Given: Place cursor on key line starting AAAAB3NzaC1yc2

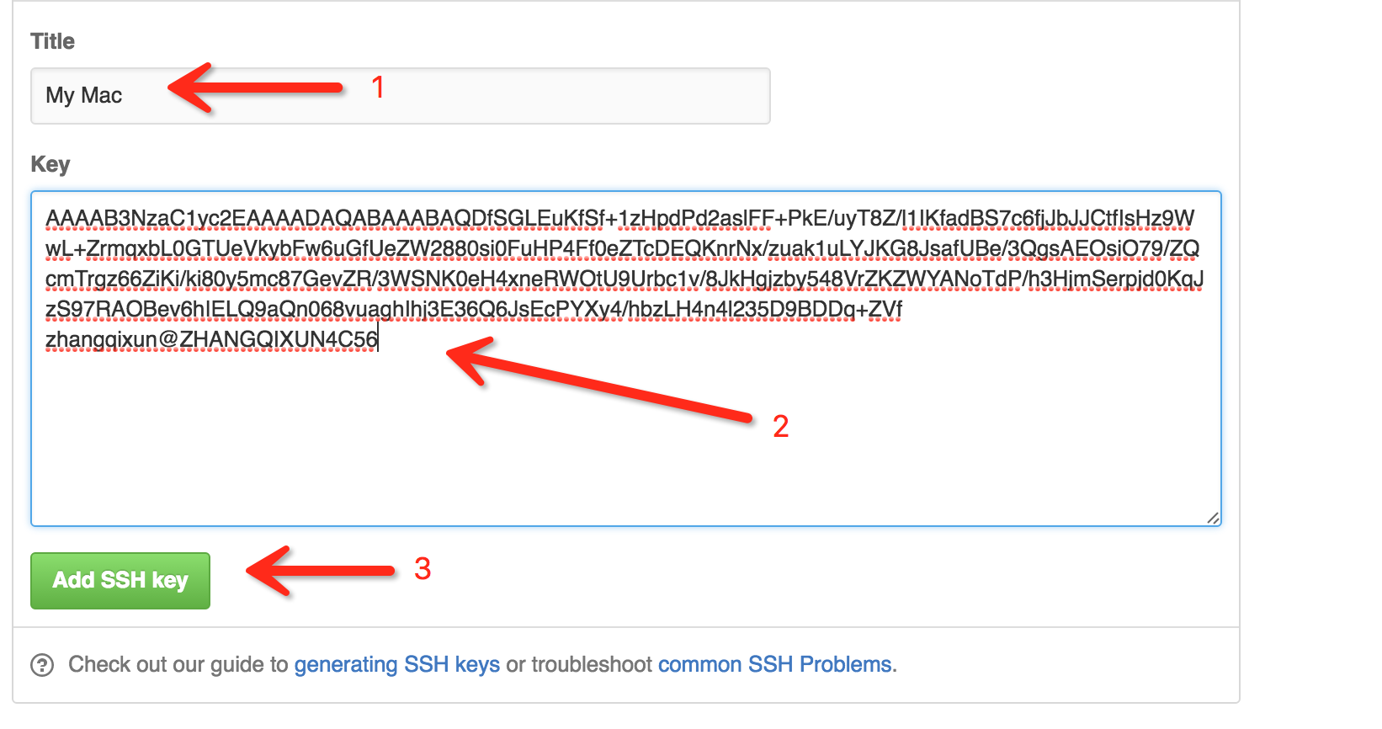Looking at the screenshot, I should coord(619,219).
